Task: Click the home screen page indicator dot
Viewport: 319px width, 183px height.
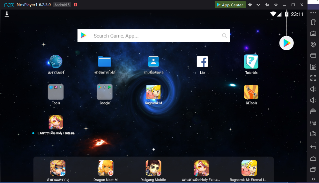Action: point(154,150)
